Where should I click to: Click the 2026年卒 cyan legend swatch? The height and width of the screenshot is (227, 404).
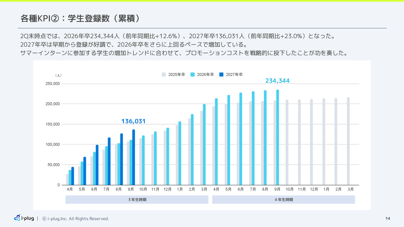[193, 74]
